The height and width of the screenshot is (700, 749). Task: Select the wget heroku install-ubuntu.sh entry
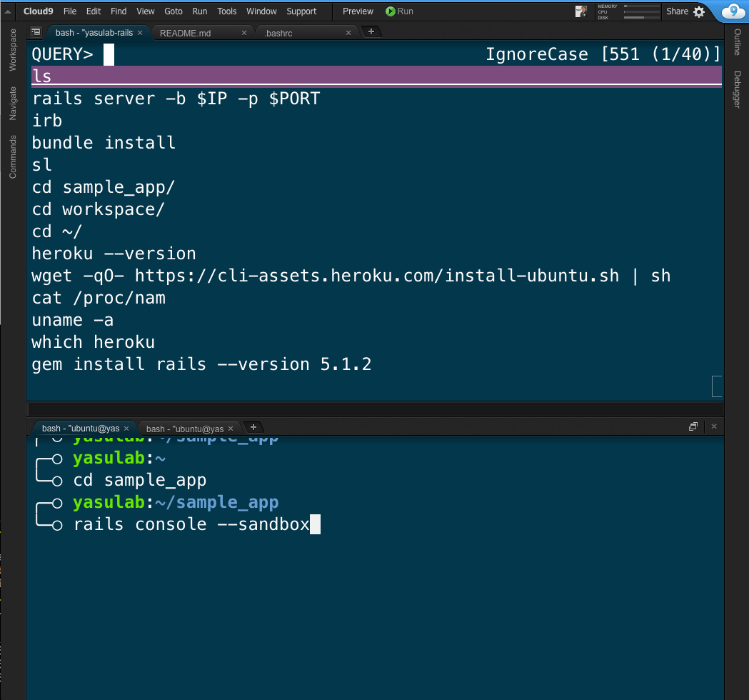351,276
